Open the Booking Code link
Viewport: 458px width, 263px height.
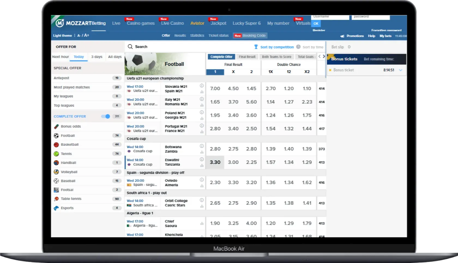point(251,35)
